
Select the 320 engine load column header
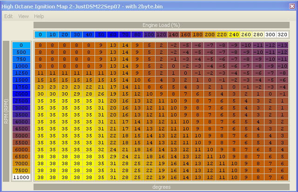click(x=282, y=35)
